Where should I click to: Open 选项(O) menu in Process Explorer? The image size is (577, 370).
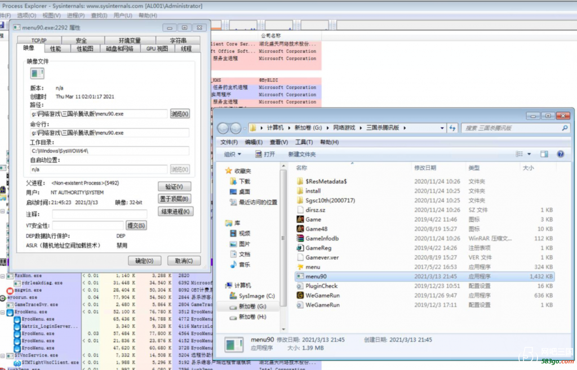tap(26, 15)
